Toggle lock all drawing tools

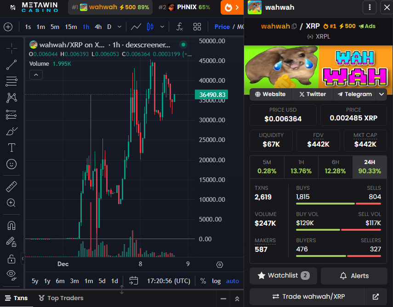(11, 259)
